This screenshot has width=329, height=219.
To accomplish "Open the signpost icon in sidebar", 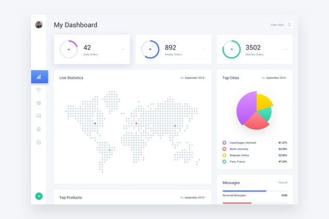I will point(39,90).
